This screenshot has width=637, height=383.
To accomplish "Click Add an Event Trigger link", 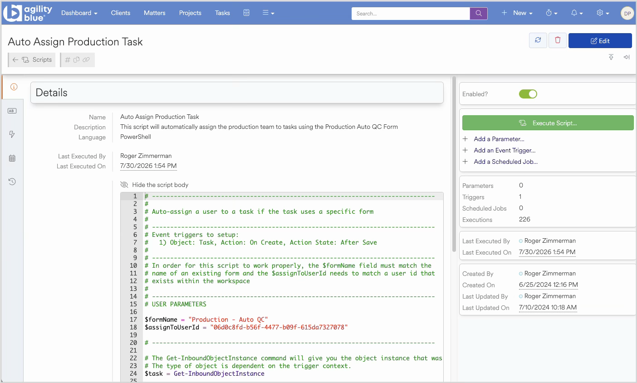I will click(505, 150).
